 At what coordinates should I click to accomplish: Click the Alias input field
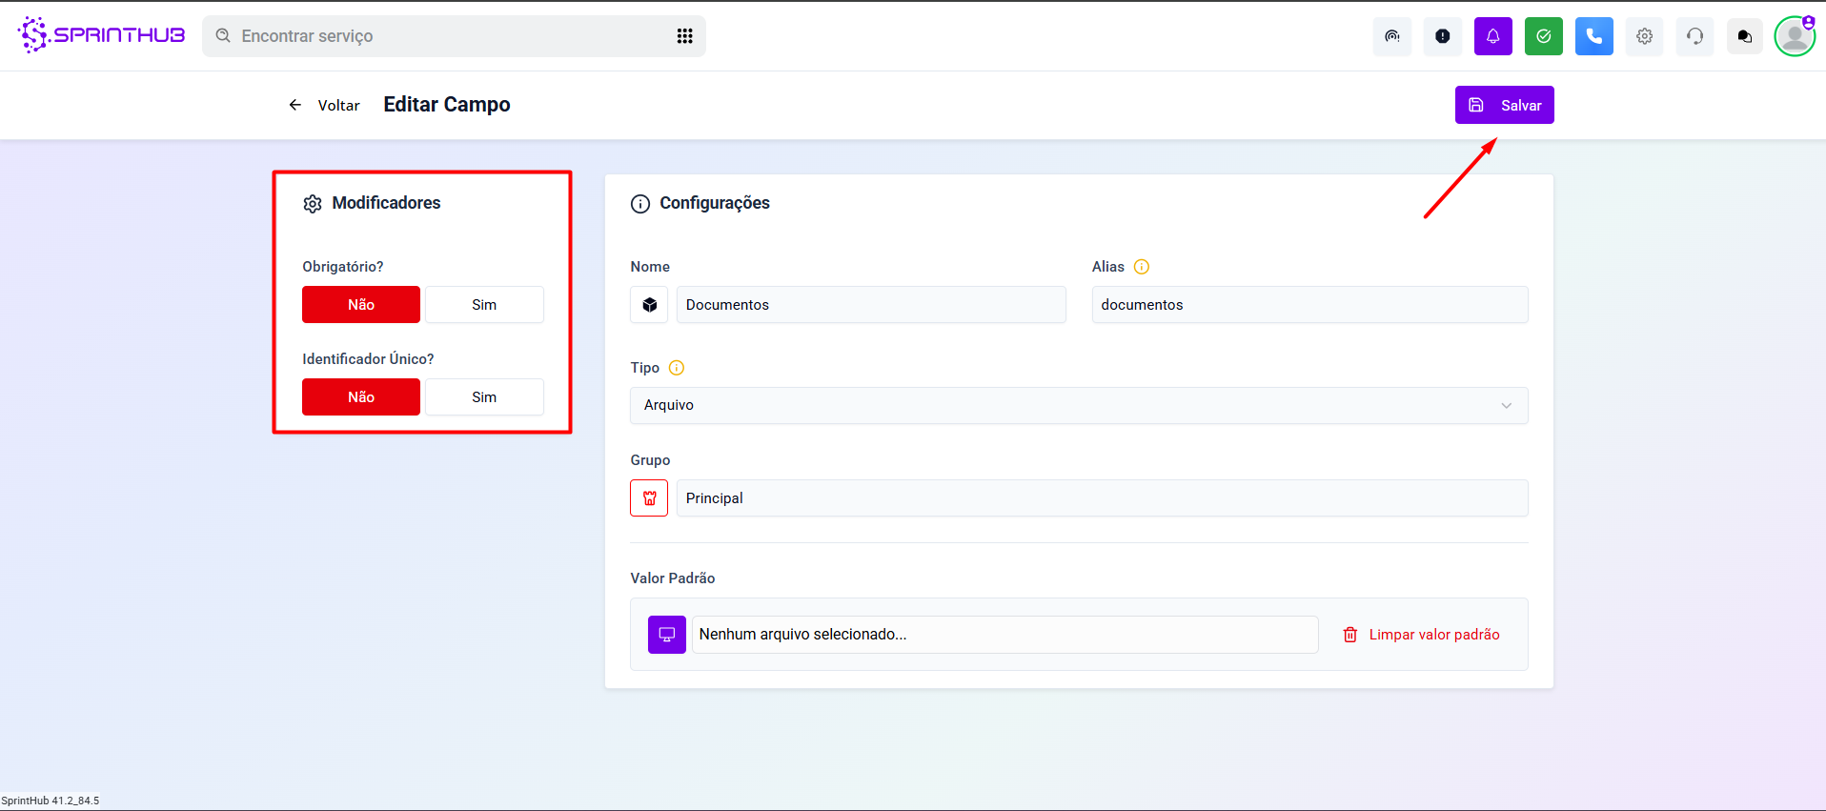(1309, 305)
